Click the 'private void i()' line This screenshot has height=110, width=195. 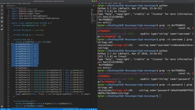(23, 39)
